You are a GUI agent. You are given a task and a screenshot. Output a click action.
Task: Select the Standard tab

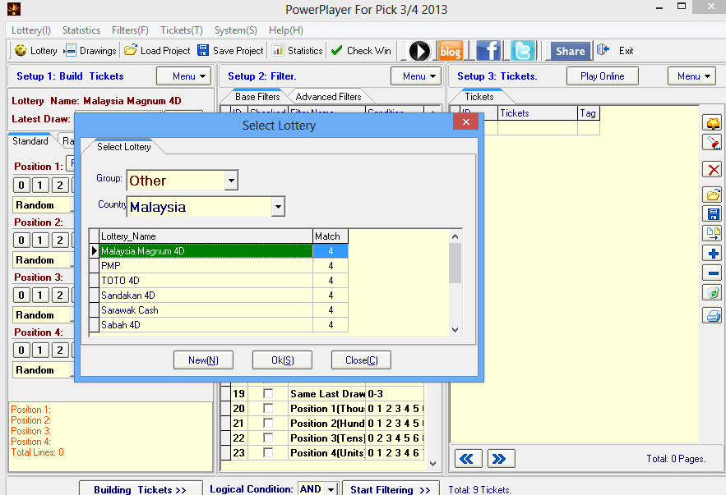pos(30,141)
